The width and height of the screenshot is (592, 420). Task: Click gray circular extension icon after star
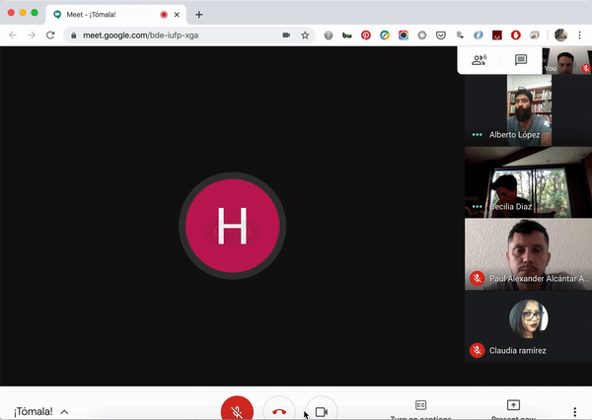point(329,35)
